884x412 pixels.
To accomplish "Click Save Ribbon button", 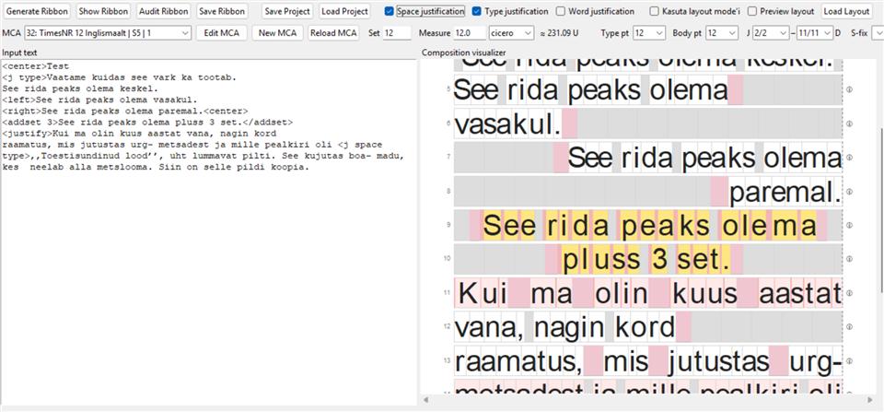I will [222, 11].
